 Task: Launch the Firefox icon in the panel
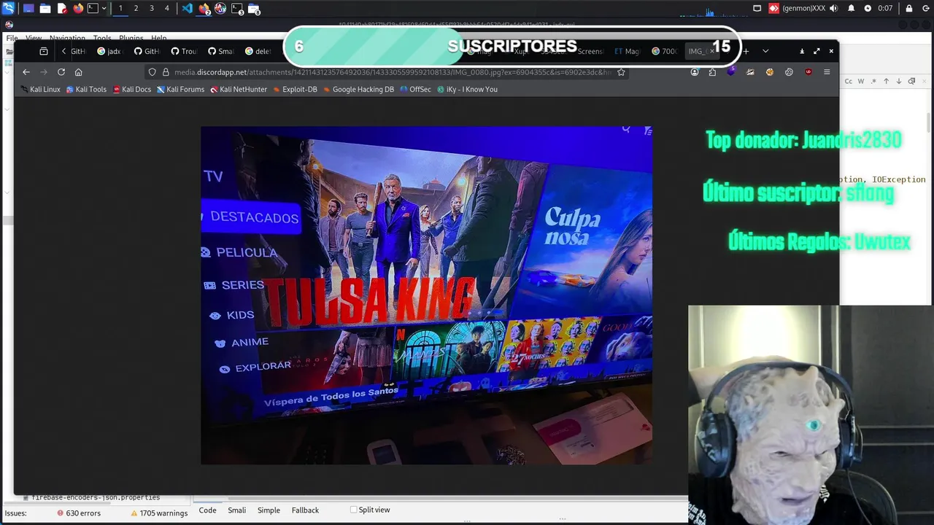click(78, 9)
